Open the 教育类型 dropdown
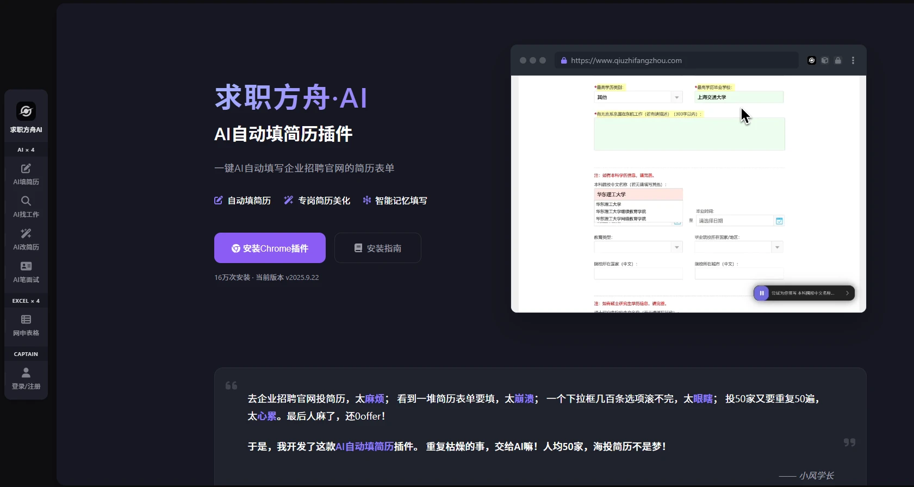 [x=676, y=247]
